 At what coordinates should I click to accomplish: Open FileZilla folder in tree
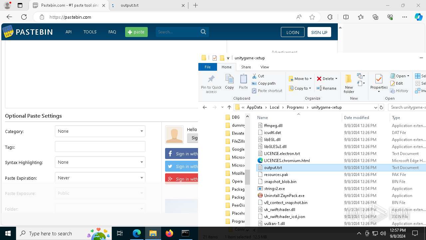(235, 141)
